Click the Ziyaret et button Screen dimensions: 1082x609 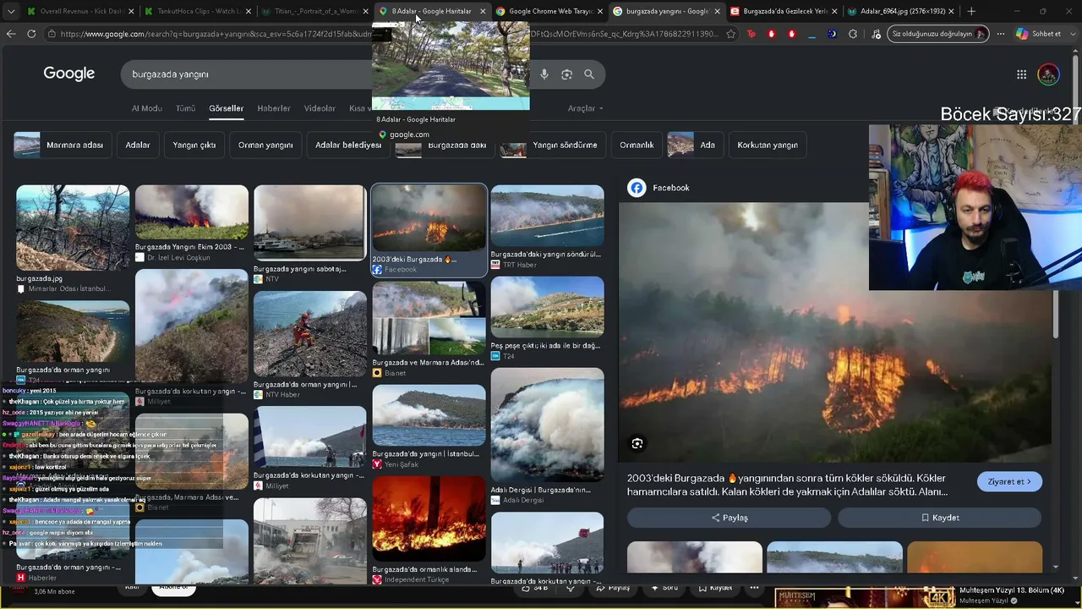[1009, 481]
